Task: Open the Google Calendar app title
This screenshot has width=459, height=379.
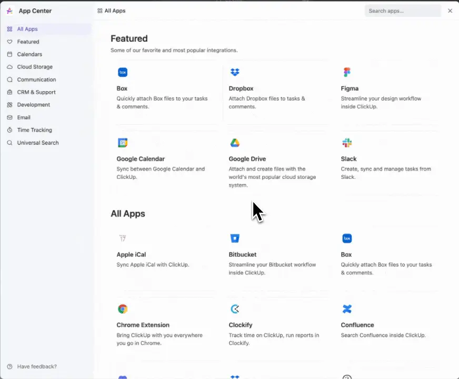Action: click(141, 159)
